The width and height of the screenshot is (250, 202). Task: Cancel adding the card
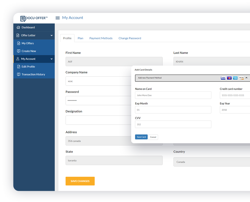(153, 137)
